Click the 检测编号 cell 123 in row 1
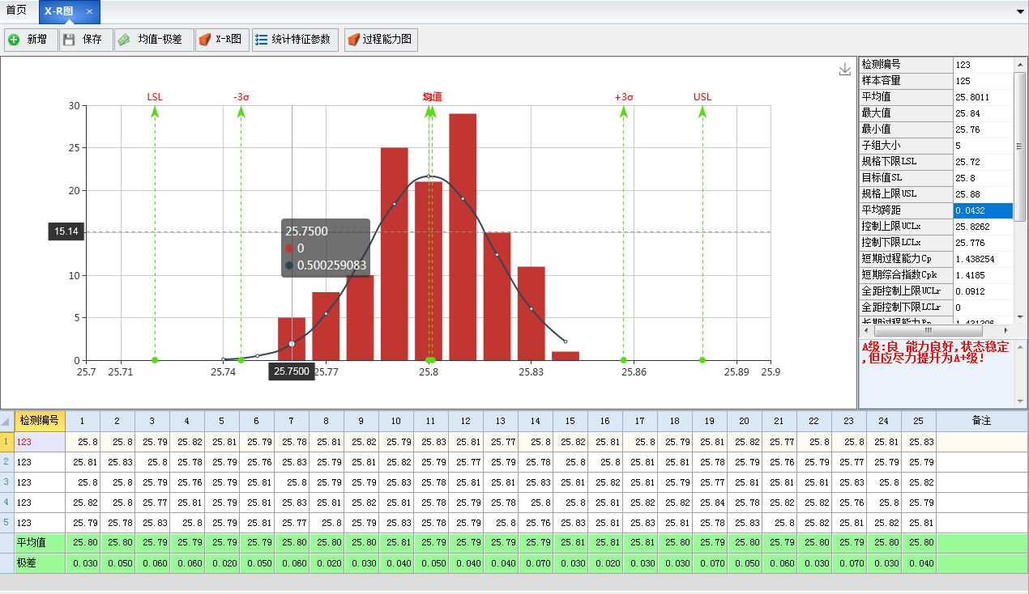Screen dimensions: 1029x594 pyautogui.click(x=40, y=442)
